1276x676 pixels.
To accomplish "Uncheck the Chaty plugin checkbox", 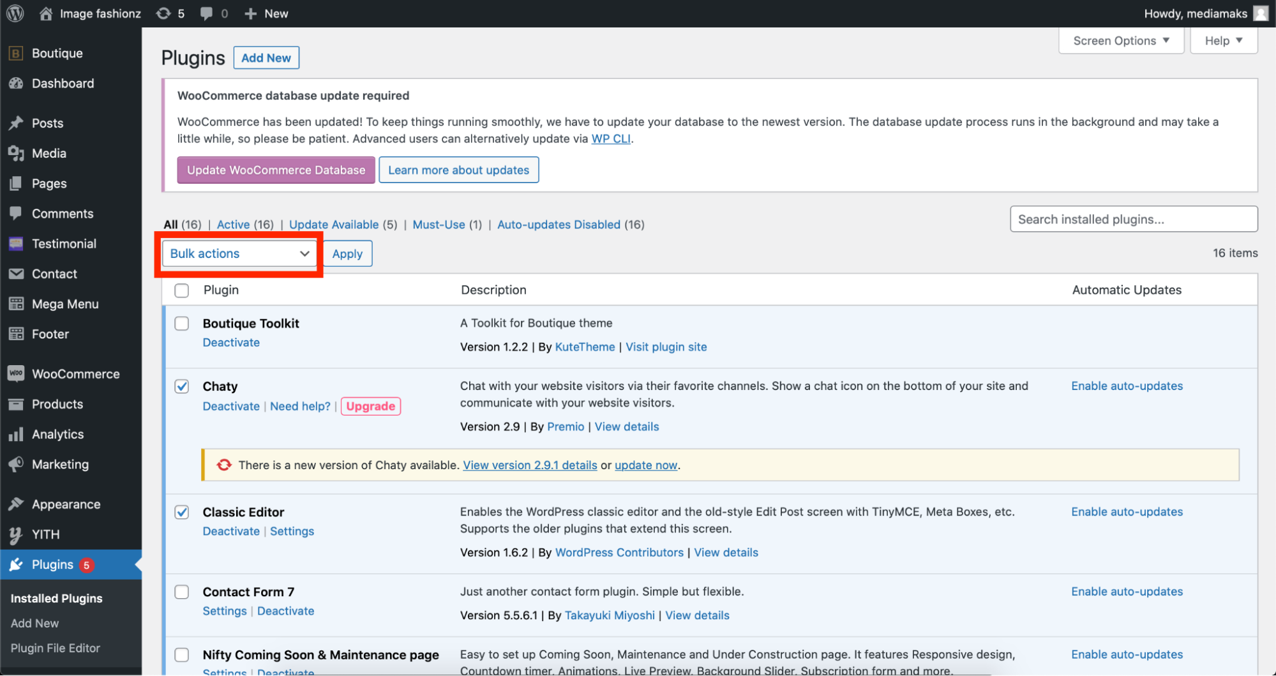I will coord(182,386).
